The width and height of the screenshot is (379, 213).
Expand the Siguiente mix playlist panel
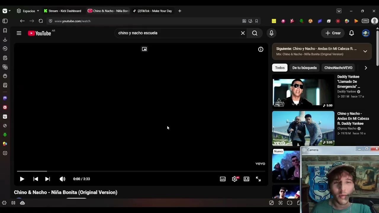click(365, 51)
